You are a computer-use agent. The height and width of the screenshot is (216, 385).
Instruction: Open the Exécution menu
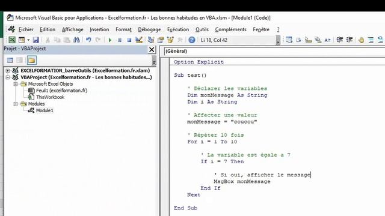pyautogui.click(x=178, y=29)
